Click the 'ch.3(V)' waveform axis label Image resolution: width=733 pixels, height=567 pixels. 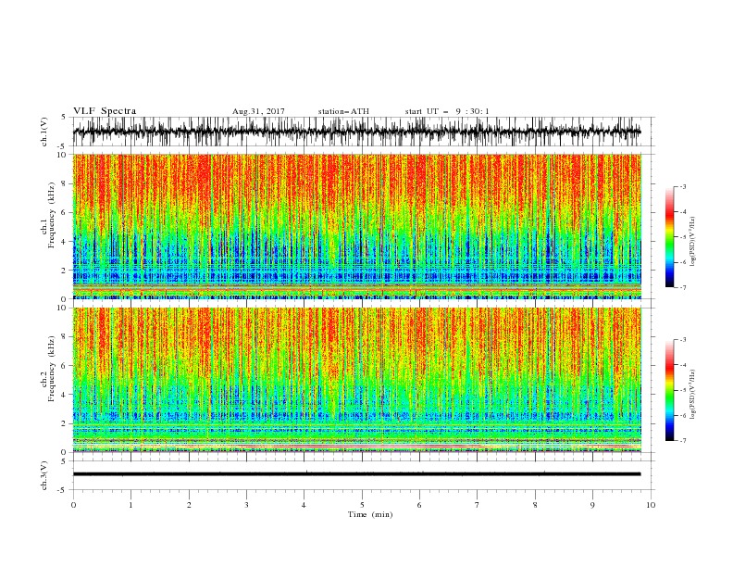[44, 475]
